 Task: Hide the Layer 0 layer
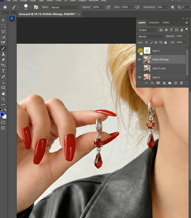point(140,77)
